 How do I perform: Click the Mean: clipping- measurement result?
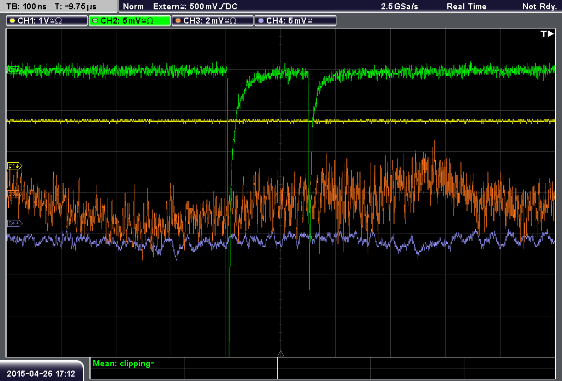pyautogui.click(x=123, y=363)
